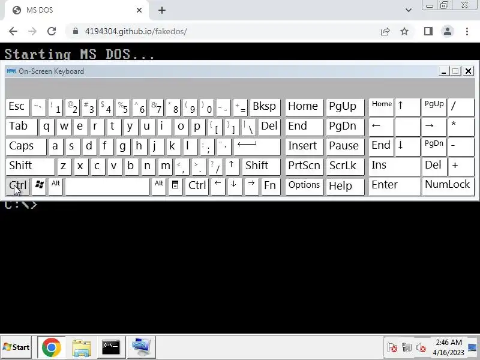Click the letter q key
Viewport: 480px width, 360px height.
coord(47,127)
